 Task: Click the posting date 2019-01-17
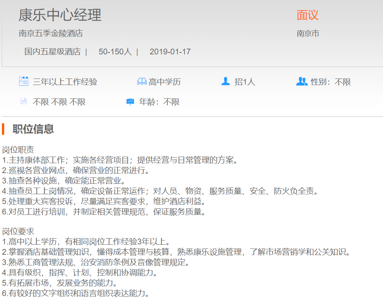pyautogui.click(x=170, y=52)
